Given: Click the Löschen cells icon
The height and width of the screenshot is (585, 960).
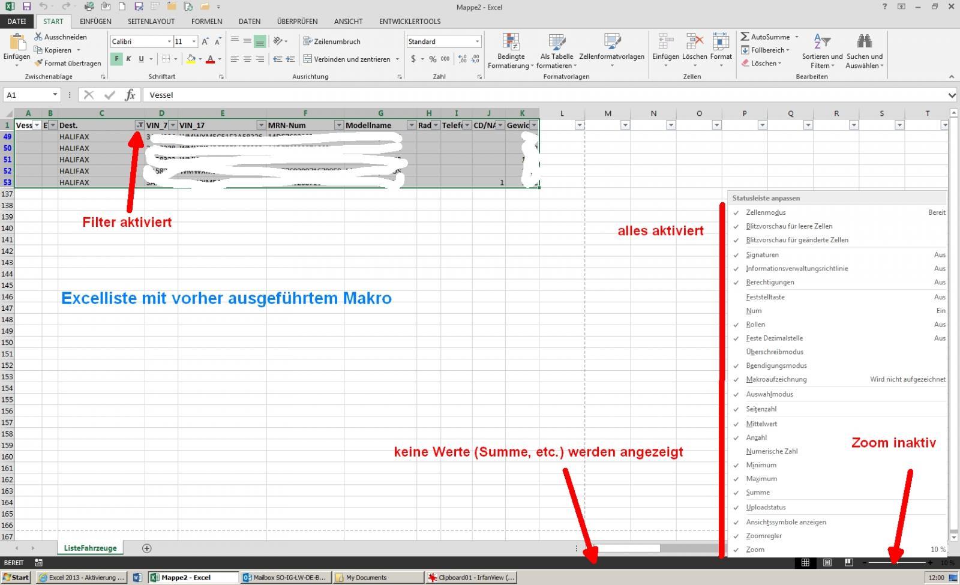Looking at the screenshot, I should coord(695,42).
